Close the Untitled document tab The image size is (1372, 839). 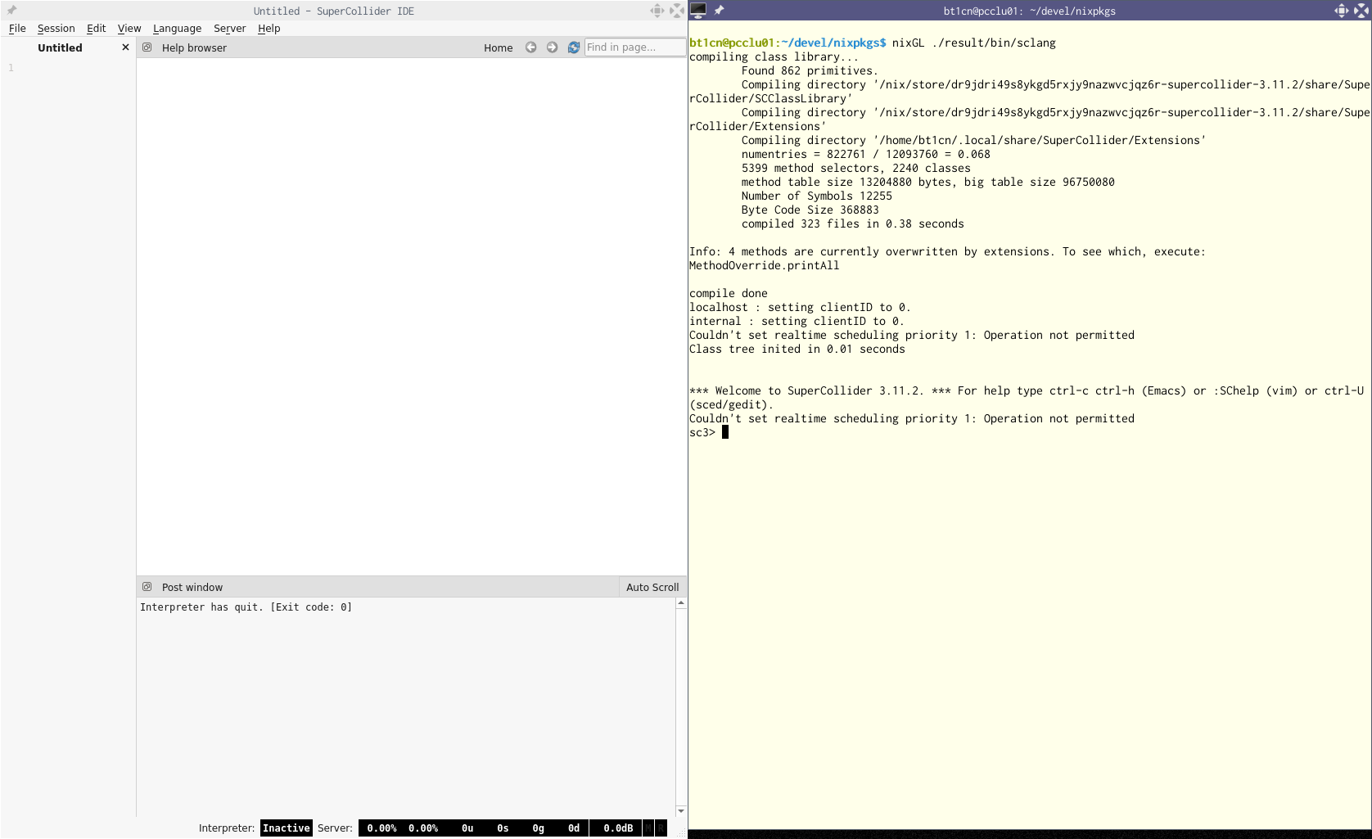coord(125,47)
